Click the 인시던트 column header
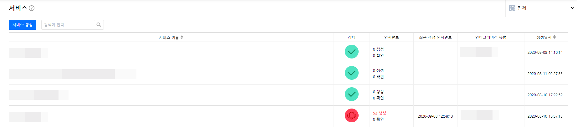 pyautogui.click(x=391, y=37)
